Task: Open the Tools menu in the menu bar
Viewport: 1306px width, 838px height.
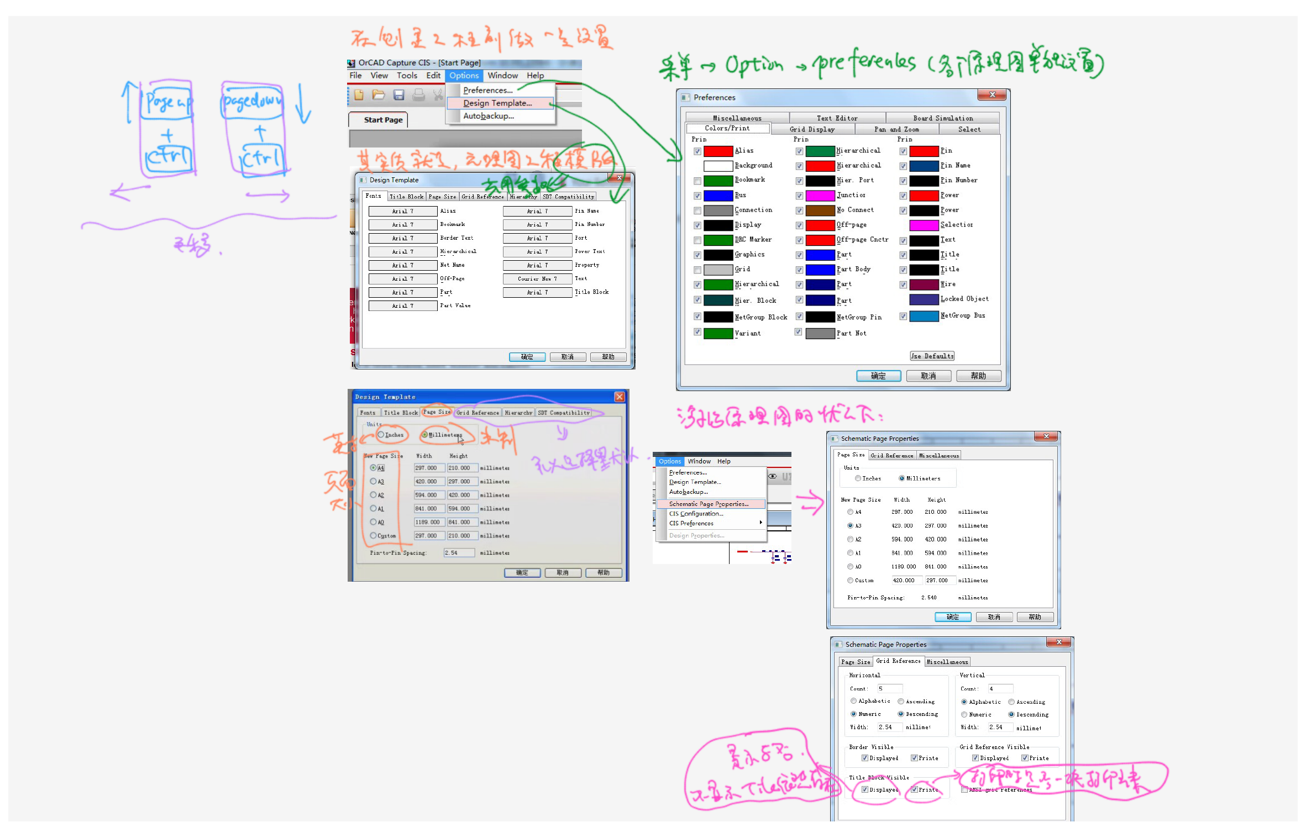Action: point(407,76)
